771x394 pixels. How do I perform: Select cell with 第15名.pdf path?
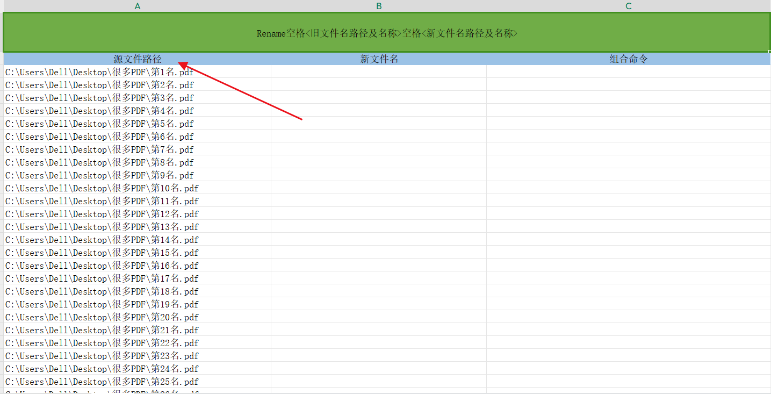click(138, 252)
